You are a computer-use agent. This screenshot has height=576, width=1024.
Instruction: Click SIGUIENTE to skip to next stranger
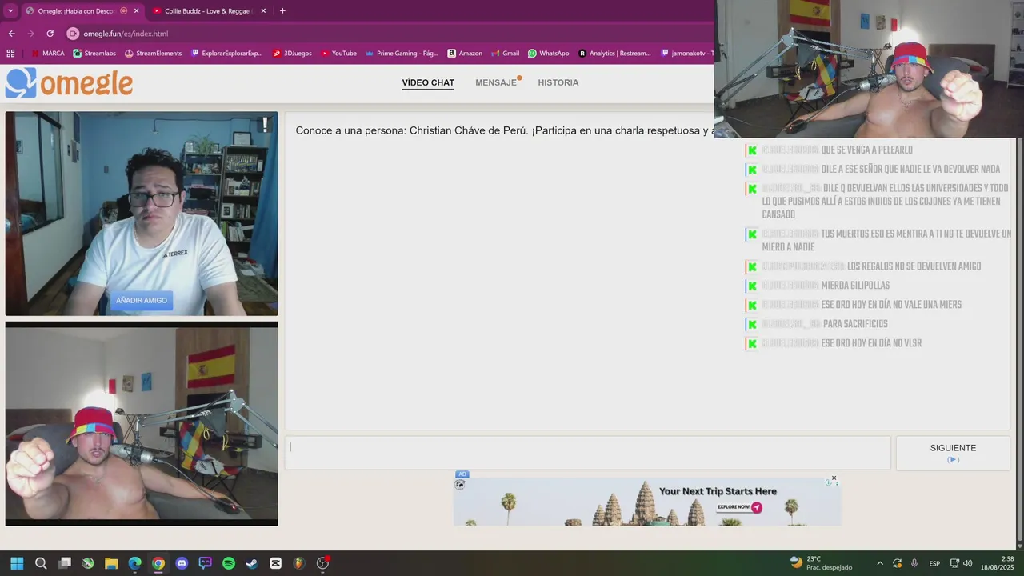[953, 453]
